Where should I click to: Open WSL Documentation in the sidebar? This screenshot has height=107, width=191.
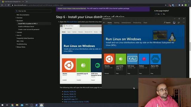click(x=23, y=15)
